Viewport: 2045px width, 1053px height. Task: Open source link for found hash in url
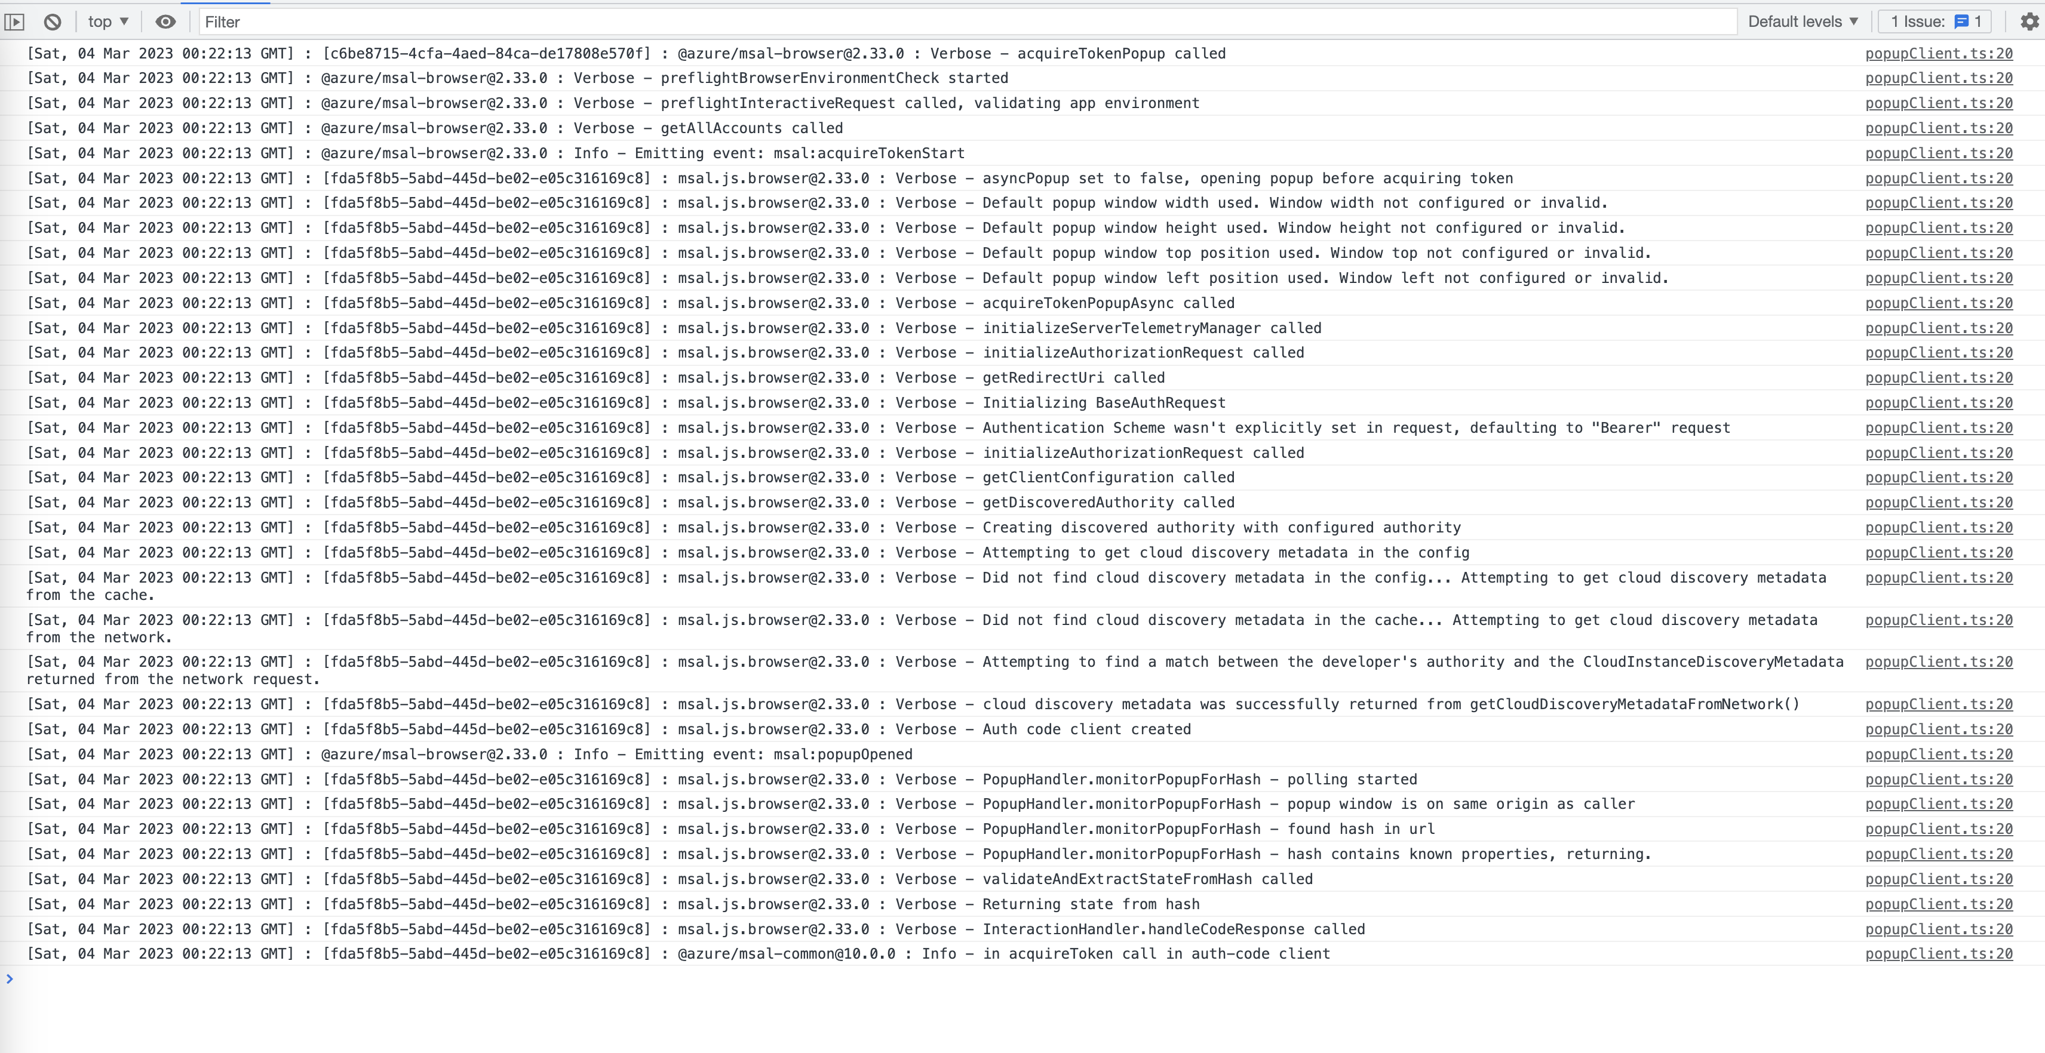1938,829
